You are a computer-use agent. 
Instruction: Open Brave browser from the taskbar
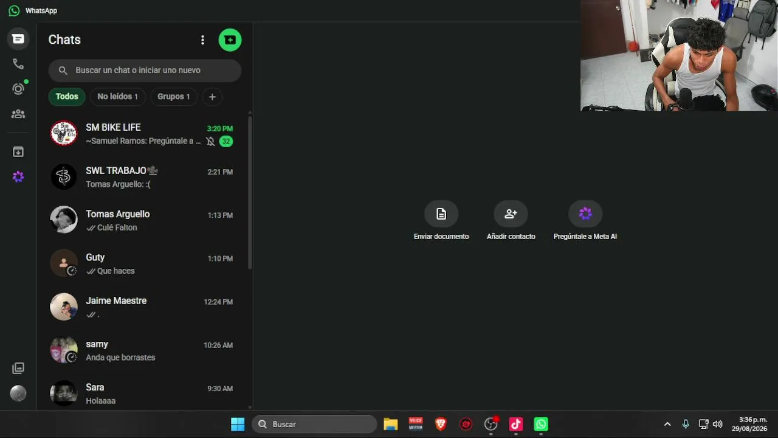click(x=441, y=424)
